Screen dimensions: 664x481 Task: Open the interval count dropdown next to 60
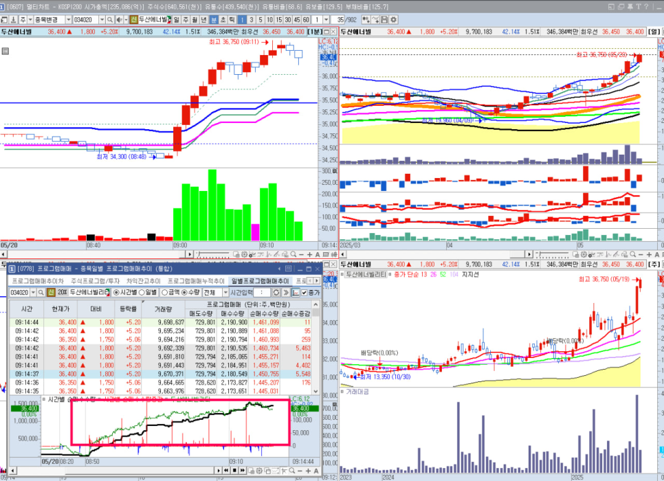326,20
